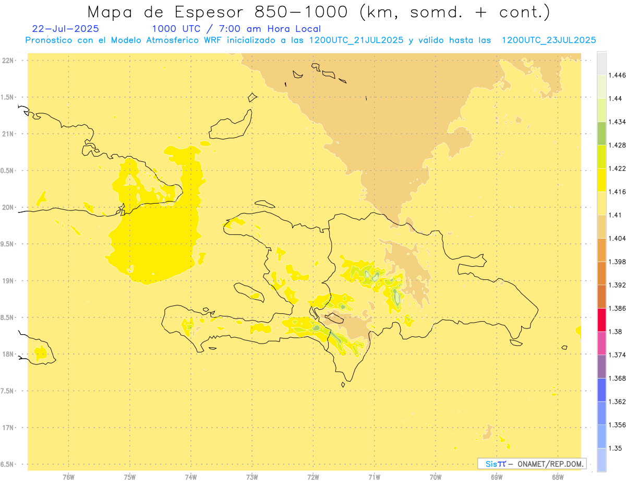Click the date label '22-Jul-2025'
The height and width of the screenshot is (484, 626).
(65, 29)
